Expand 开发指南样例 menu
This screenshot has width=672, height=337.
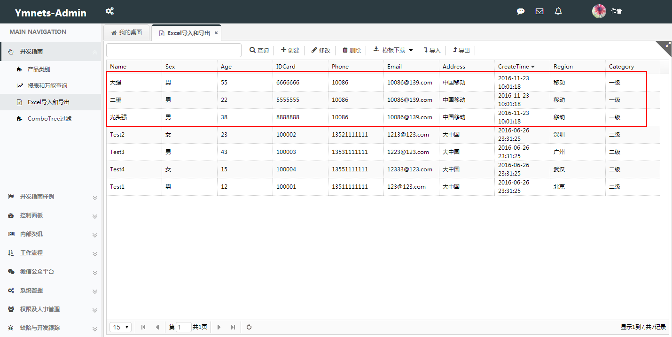[x=51, y=197]
